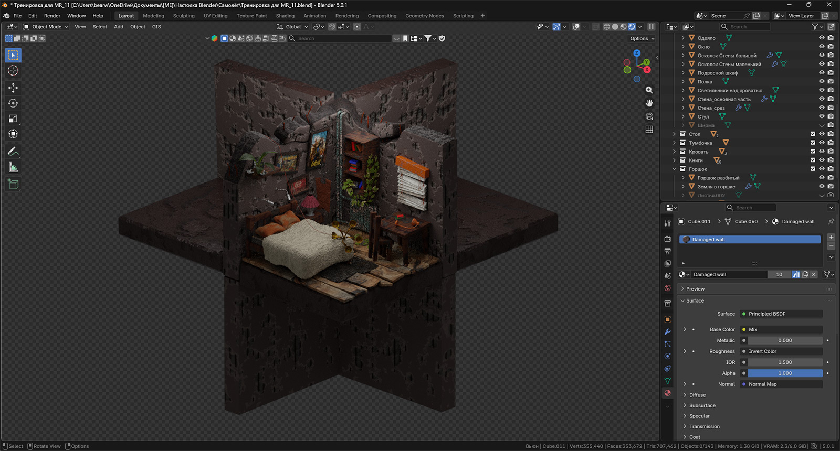Toggle visibility of Подвесной шкаф
This screenshot has height=451, width=840.
[822, 73]
